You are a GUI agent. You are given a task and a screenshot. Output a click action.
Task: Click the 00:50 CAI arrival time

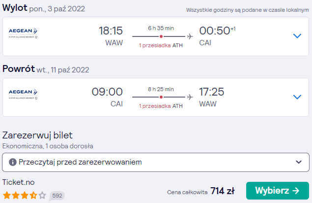[217, 36]
